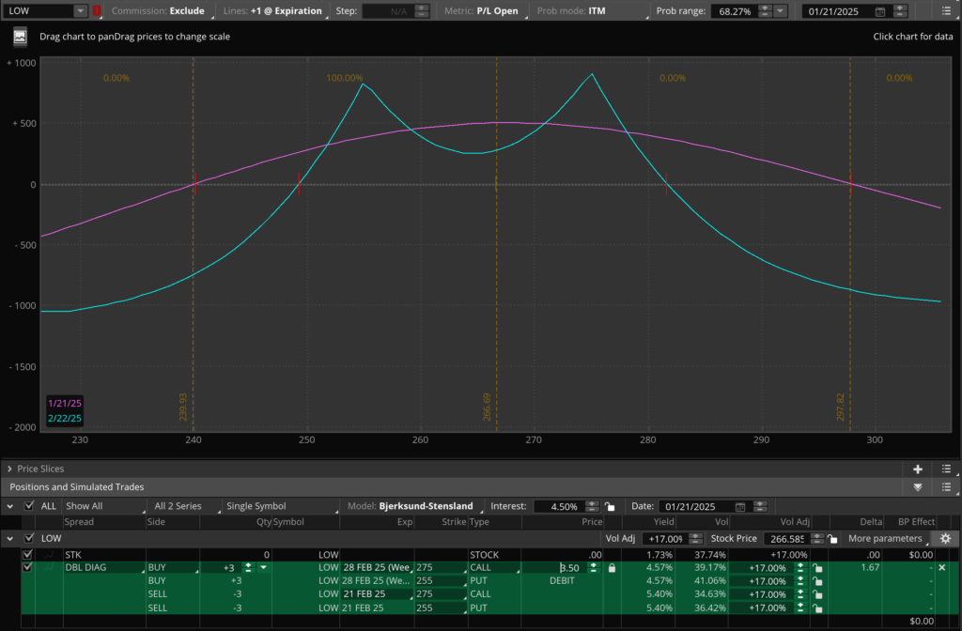
Task: Click chart line icon on STK row
Action: (49, 554)
